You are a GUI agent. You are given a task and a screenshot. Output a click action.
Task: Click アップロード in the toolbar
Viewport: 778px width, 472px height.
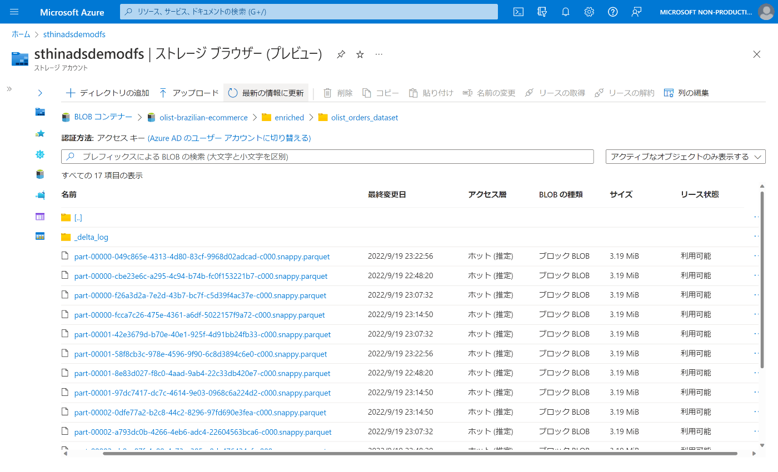(189, 93)
